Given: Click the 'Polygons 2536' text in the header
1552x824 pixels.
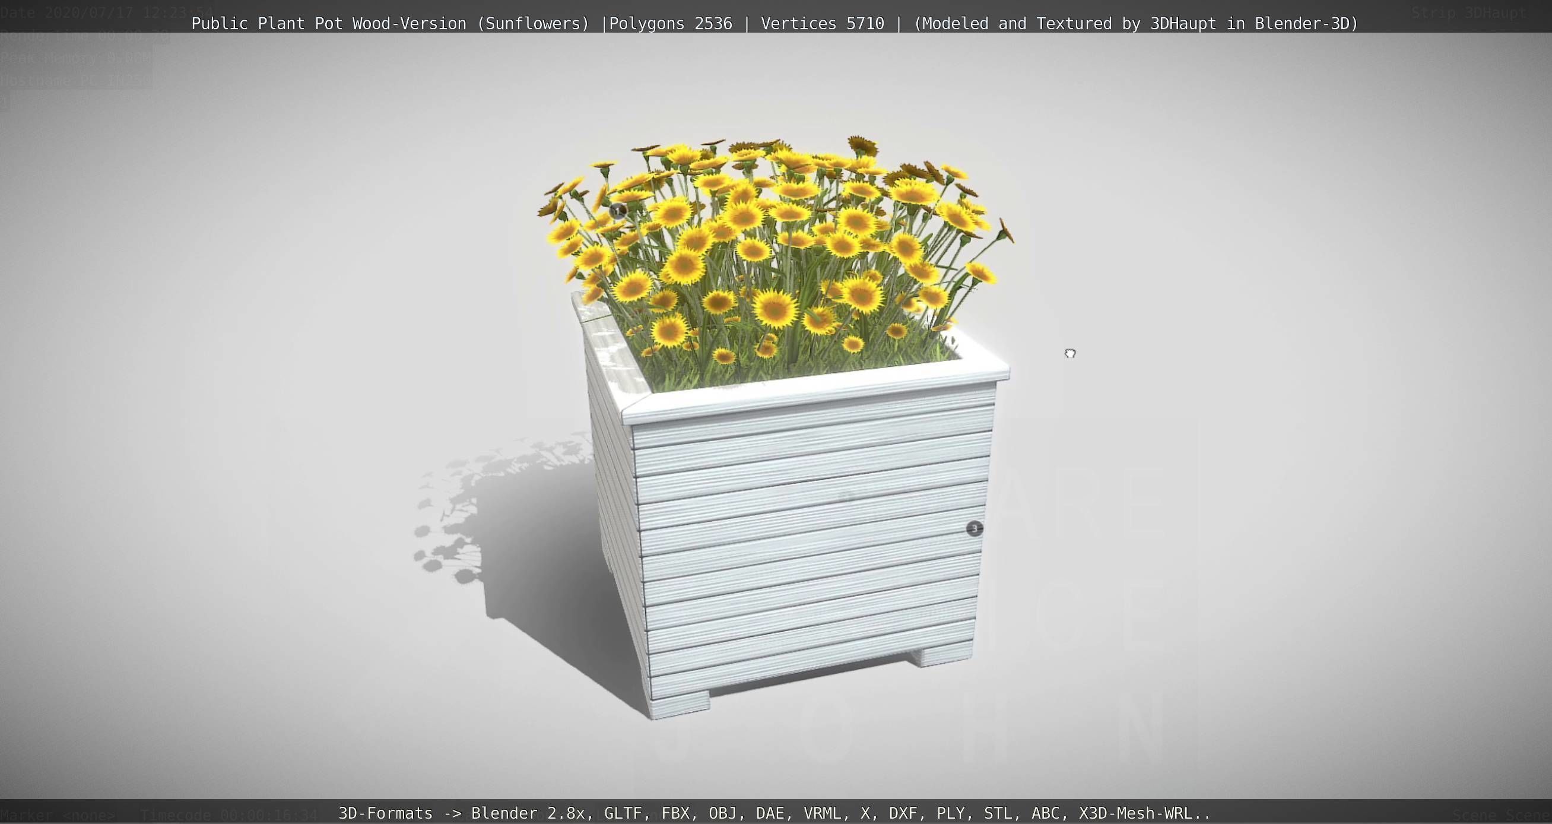Looking at the screenshot, I should (x=671, y=24).
